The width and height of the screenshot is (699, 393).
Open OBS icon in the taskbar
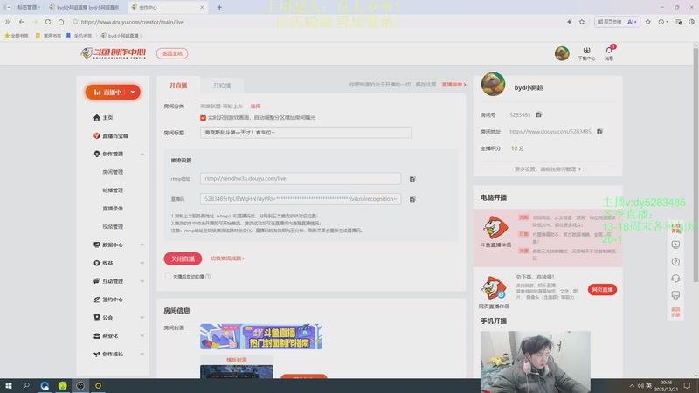coord(80,385)
